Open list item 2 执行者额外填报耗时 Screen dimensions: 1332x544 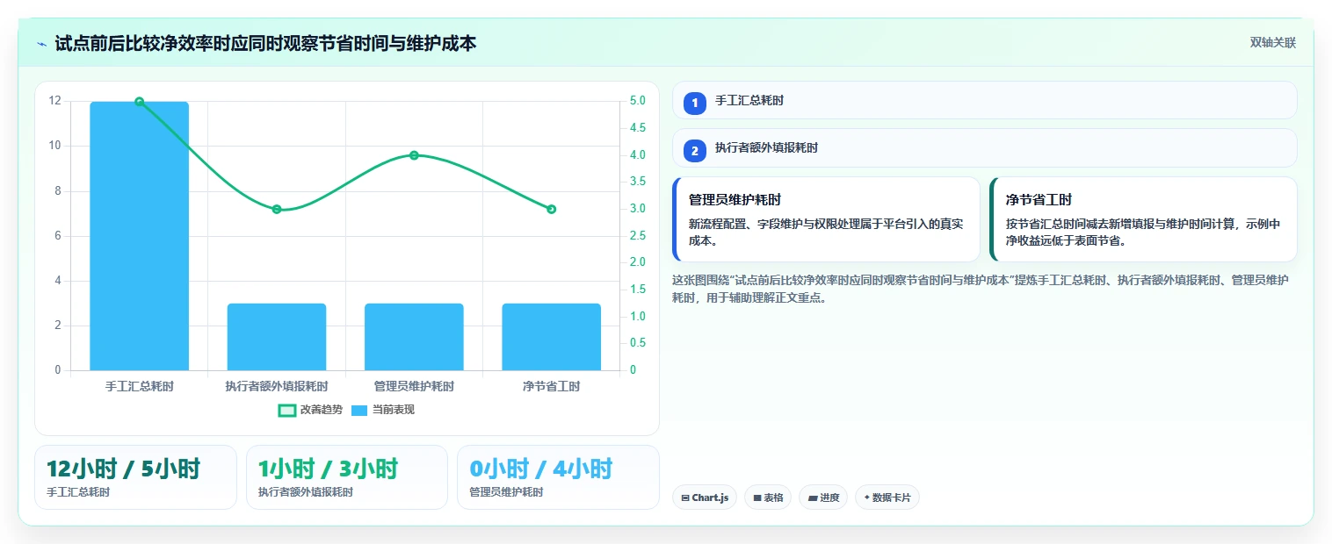coord(984,148)
